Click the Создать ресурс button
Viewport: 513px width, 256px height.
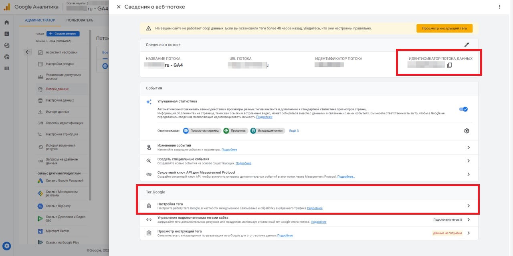pos(63,34)
